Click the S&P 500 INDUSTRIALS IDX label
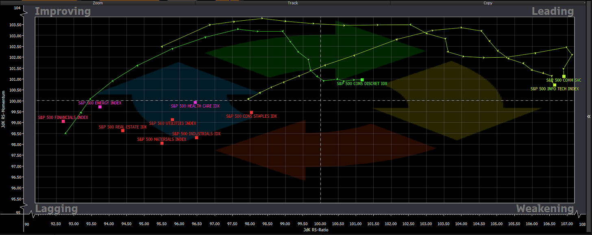The width and height of the screenshot is (592, 235). pyautogui.click(x=196, y=134)
